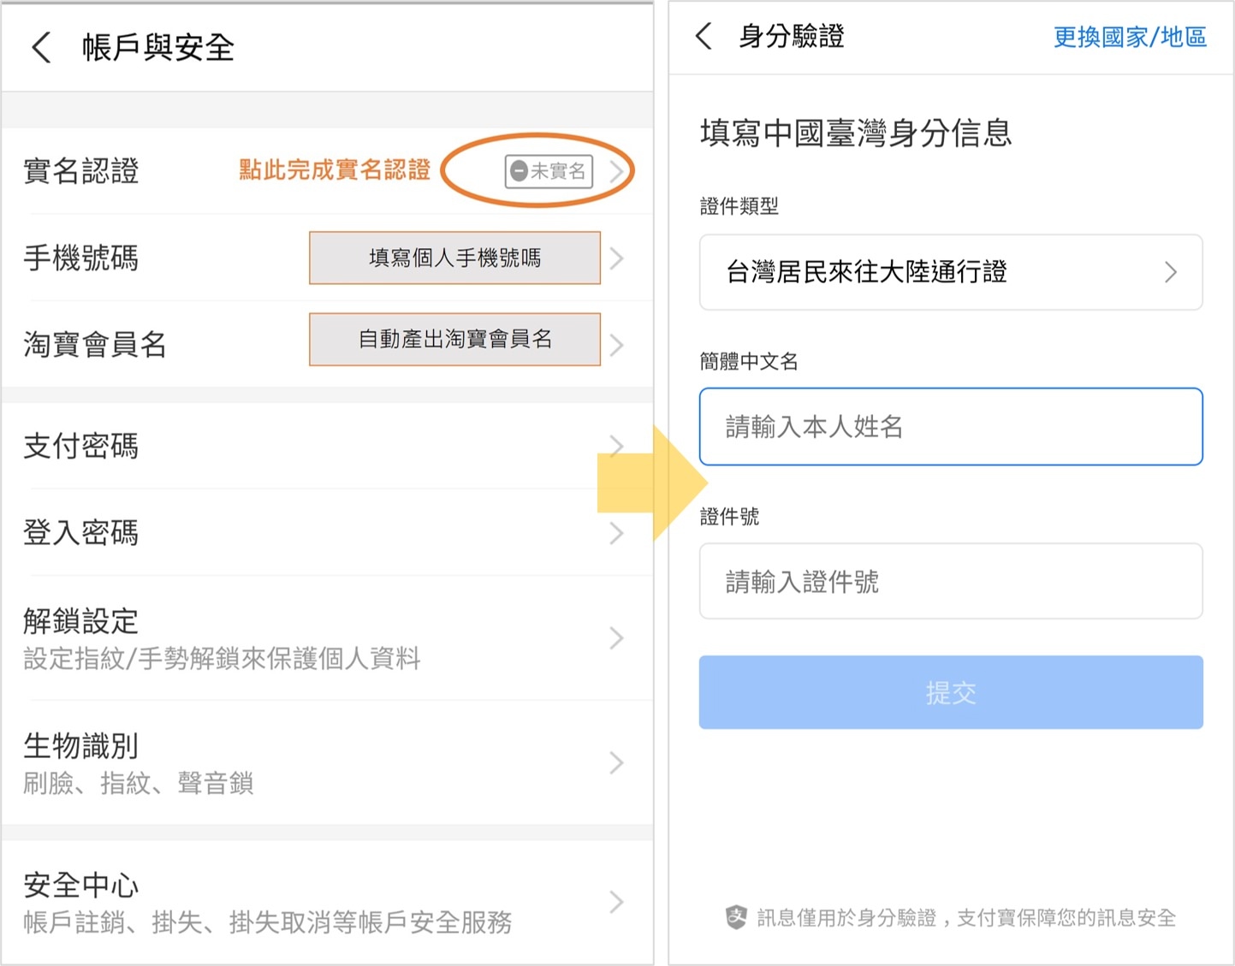Open 安全中心 option
This screenshot has height=966, width=1235.
(x=327, y=902)
